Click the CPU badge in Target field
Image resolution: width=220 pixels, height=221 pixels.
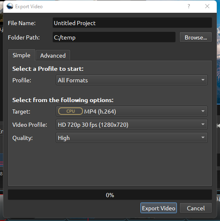coord(71,111)
